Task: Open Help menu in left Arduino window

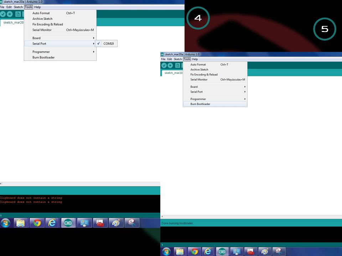Action: click(37, 7)
